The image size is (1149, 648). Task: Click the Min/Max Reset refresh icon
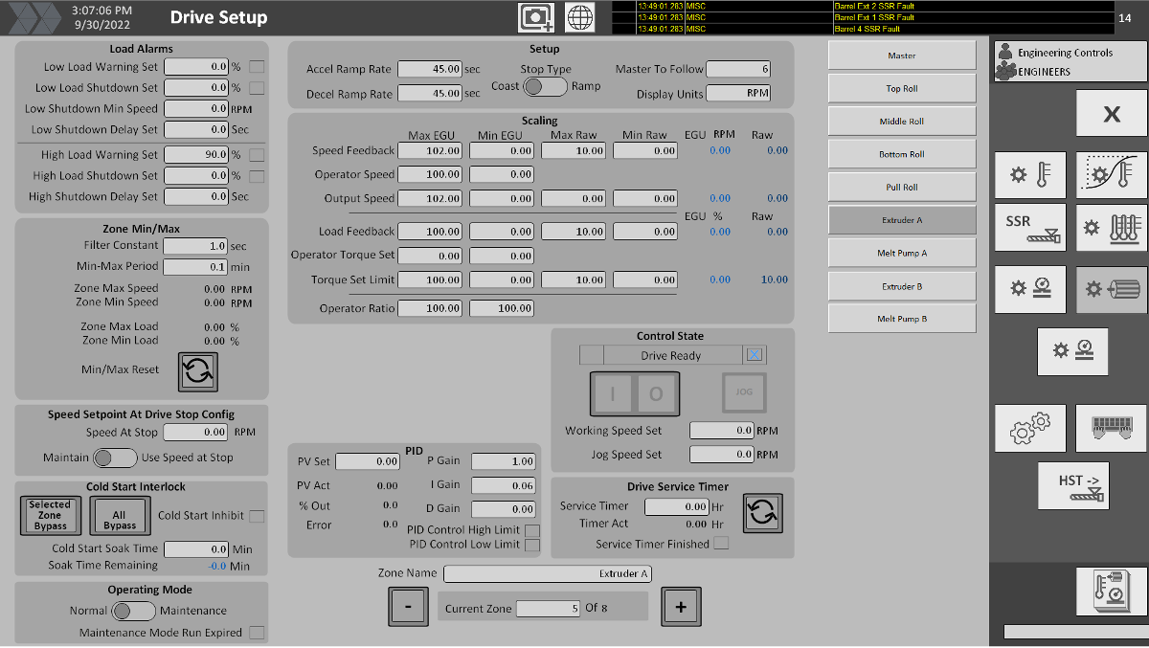[x=198, y=371]
